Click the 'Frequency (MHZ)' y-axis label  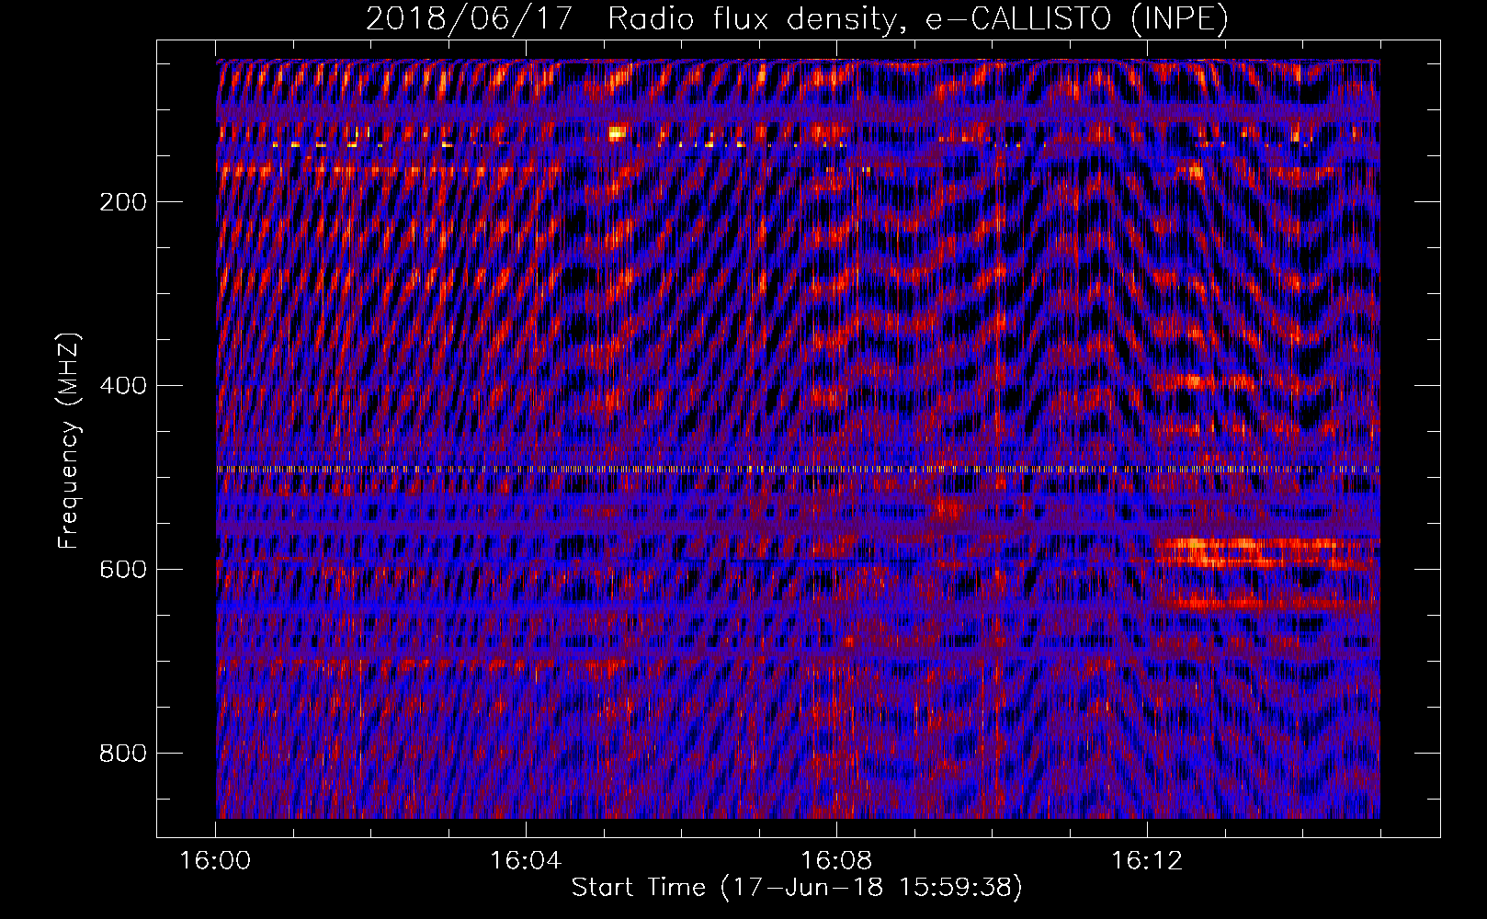(x=68, y=440)
